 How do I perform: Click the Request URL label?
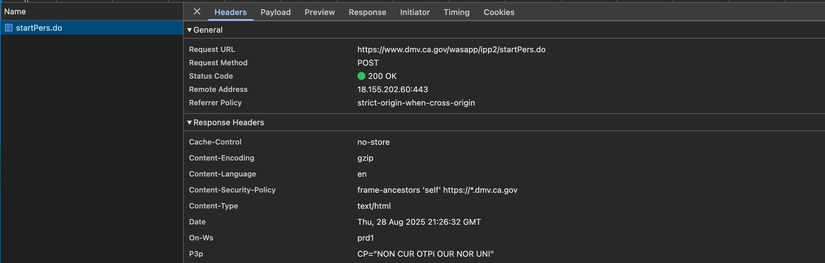[212, 50]
